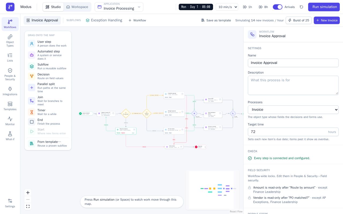
Task: Click Save as template
Action: [216, 20]
